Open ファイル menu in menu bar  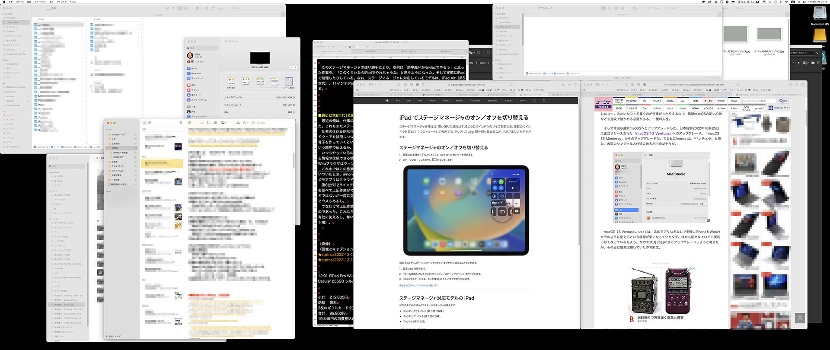point(20,2)
